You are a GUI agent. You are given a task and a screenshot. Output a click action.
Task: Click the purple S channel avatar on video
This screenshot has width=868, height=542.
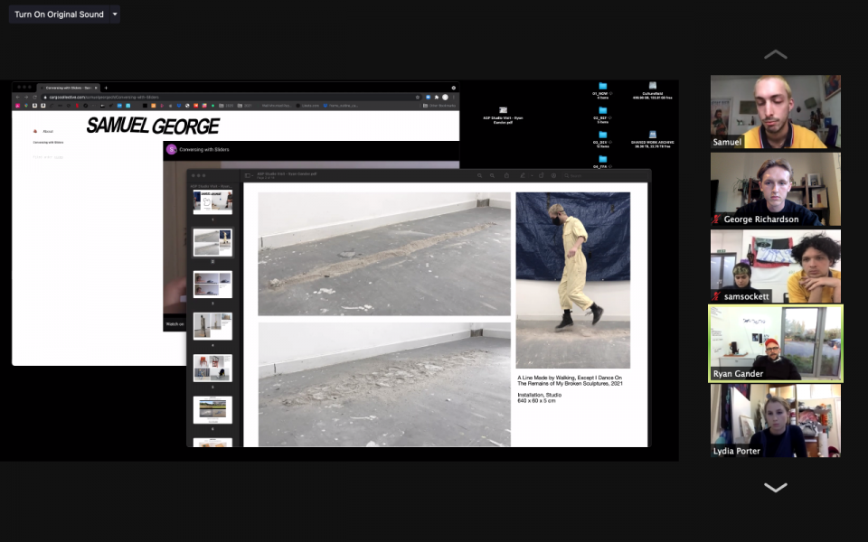172,149
